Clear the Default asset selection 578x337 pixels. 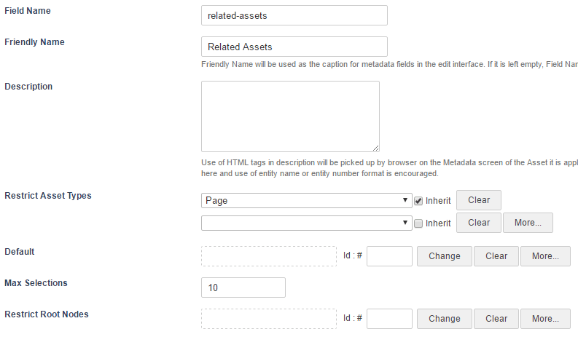pyautogui.click(x=496, y=256)
